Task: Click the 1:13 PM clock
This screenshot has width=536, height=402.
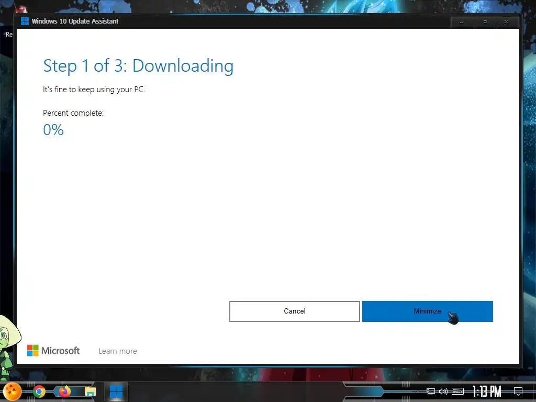Action: pos(487,392)
